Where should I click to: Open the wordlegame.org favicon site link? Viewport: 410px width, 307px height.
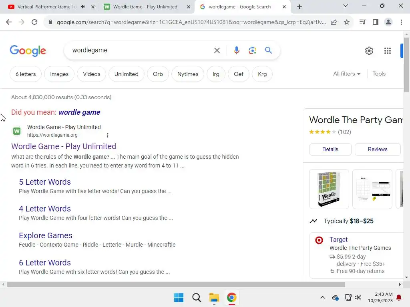pyautogui.click(x=17, y=131)
